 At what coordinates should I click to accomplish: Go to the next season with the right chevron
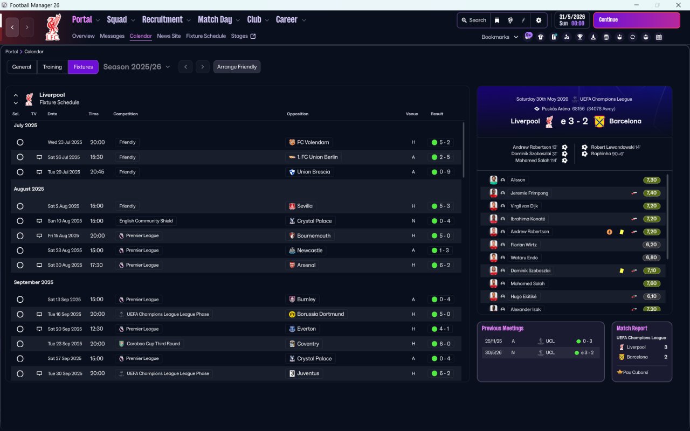203,67
